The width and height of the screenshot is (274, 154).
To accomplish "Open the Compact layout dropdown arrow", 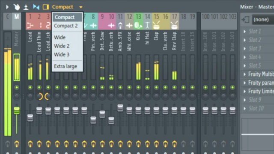I will coord(81,7).
